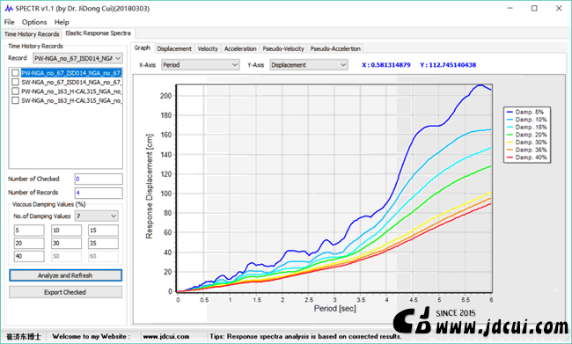Click the Export Checked button
This screenshot has height=344, width=572.
click(x=65, y=292)
